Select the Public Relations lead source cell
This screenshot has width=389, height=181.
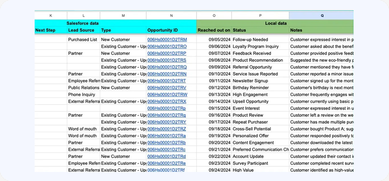coord(83,88)
